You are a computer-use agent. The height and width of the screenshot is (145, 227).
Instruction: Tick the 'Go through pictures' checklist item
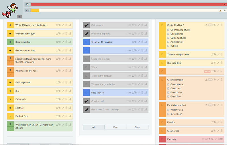(168, 30)
